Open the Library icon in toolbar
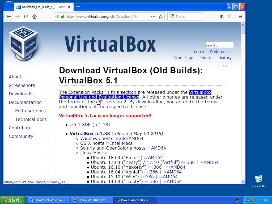Viewport: 272px width, 204px height. click(x=222, y=16)
